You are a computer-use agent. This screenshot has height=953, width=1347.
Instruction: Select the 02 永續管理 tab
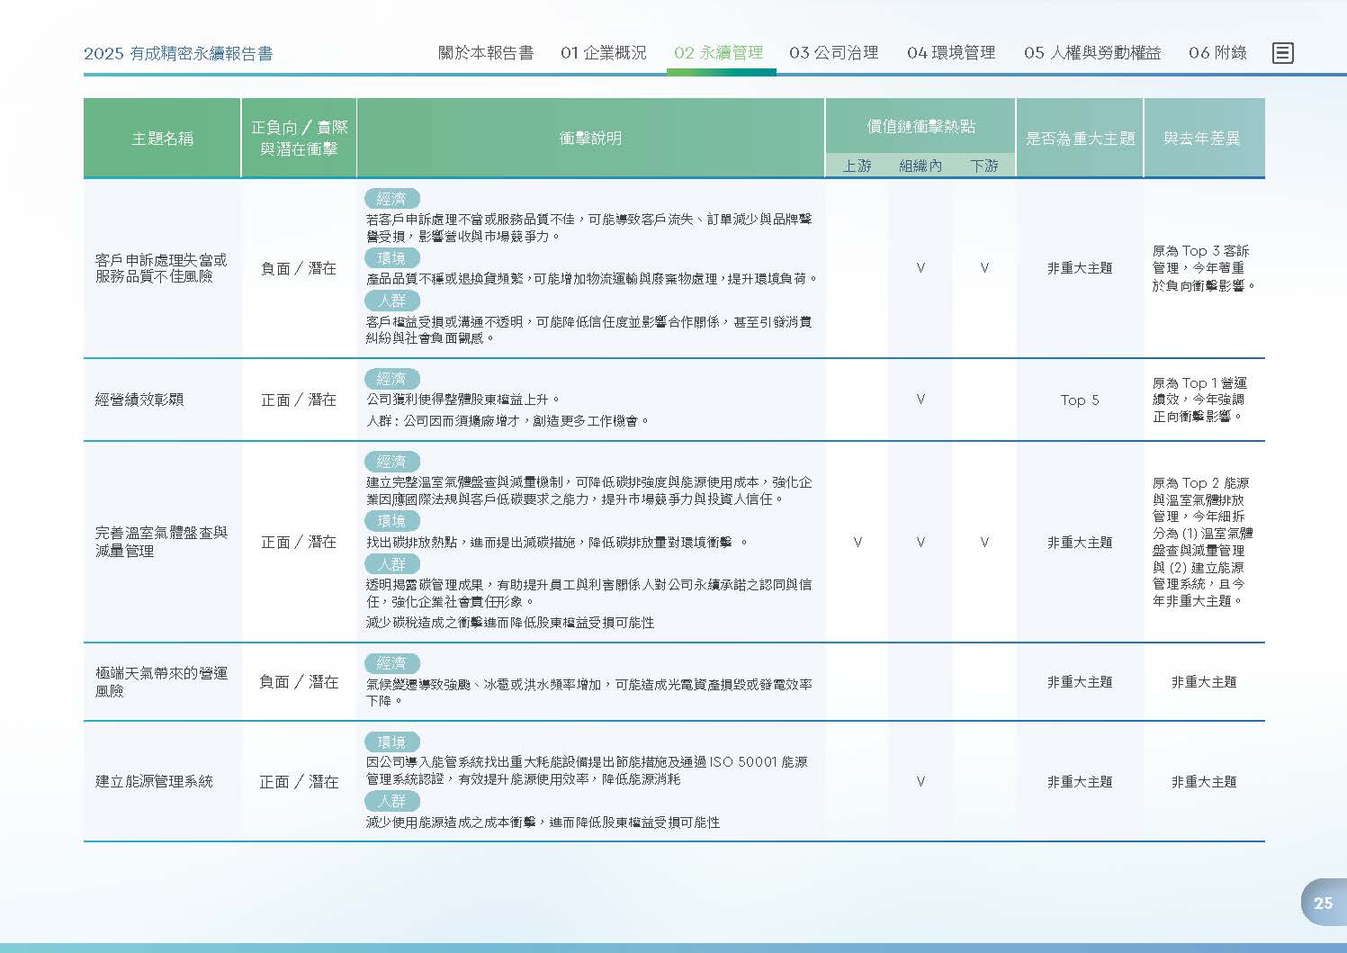coord(719,53)
